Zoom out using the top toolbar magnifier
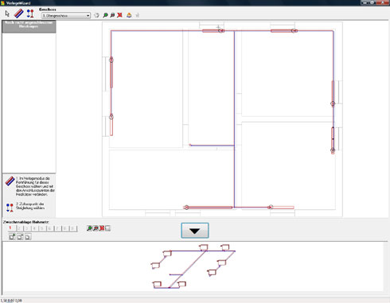The image size is (390, 303). pos(112,15)
